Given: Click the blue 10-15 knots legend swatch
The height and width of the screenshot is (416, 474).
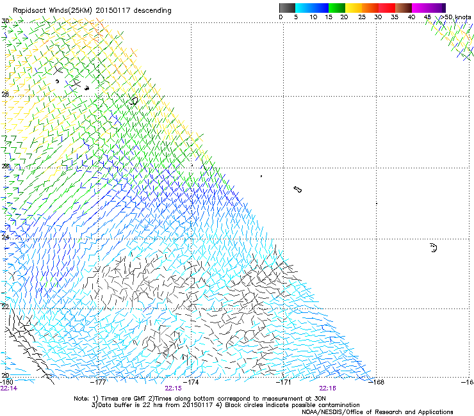Looking at the screenshot, I should (320, 8).
